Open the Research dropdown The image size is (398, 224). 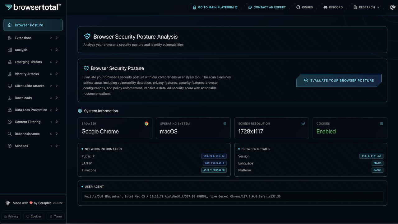(x=367, y=7)
